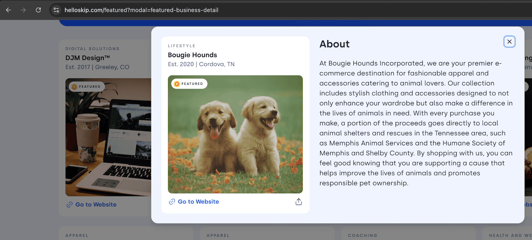Click the share icon in the modal
Image resolution: width=532 pixels, height=240 pixels.
(298, 202)
